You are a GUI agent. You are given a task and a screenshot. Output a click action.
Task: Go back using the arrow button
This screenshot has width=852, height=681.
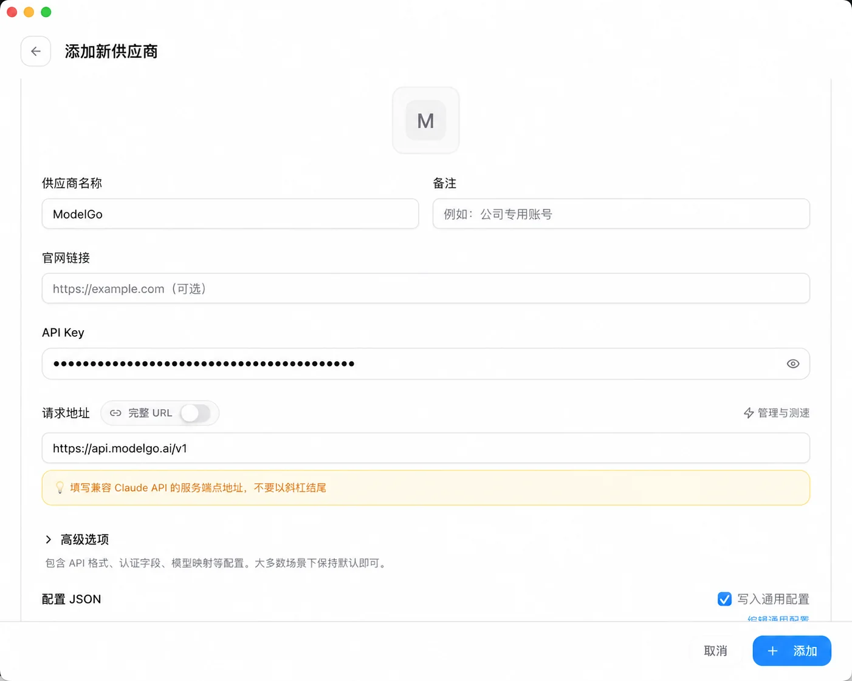[x=36, y=52]
